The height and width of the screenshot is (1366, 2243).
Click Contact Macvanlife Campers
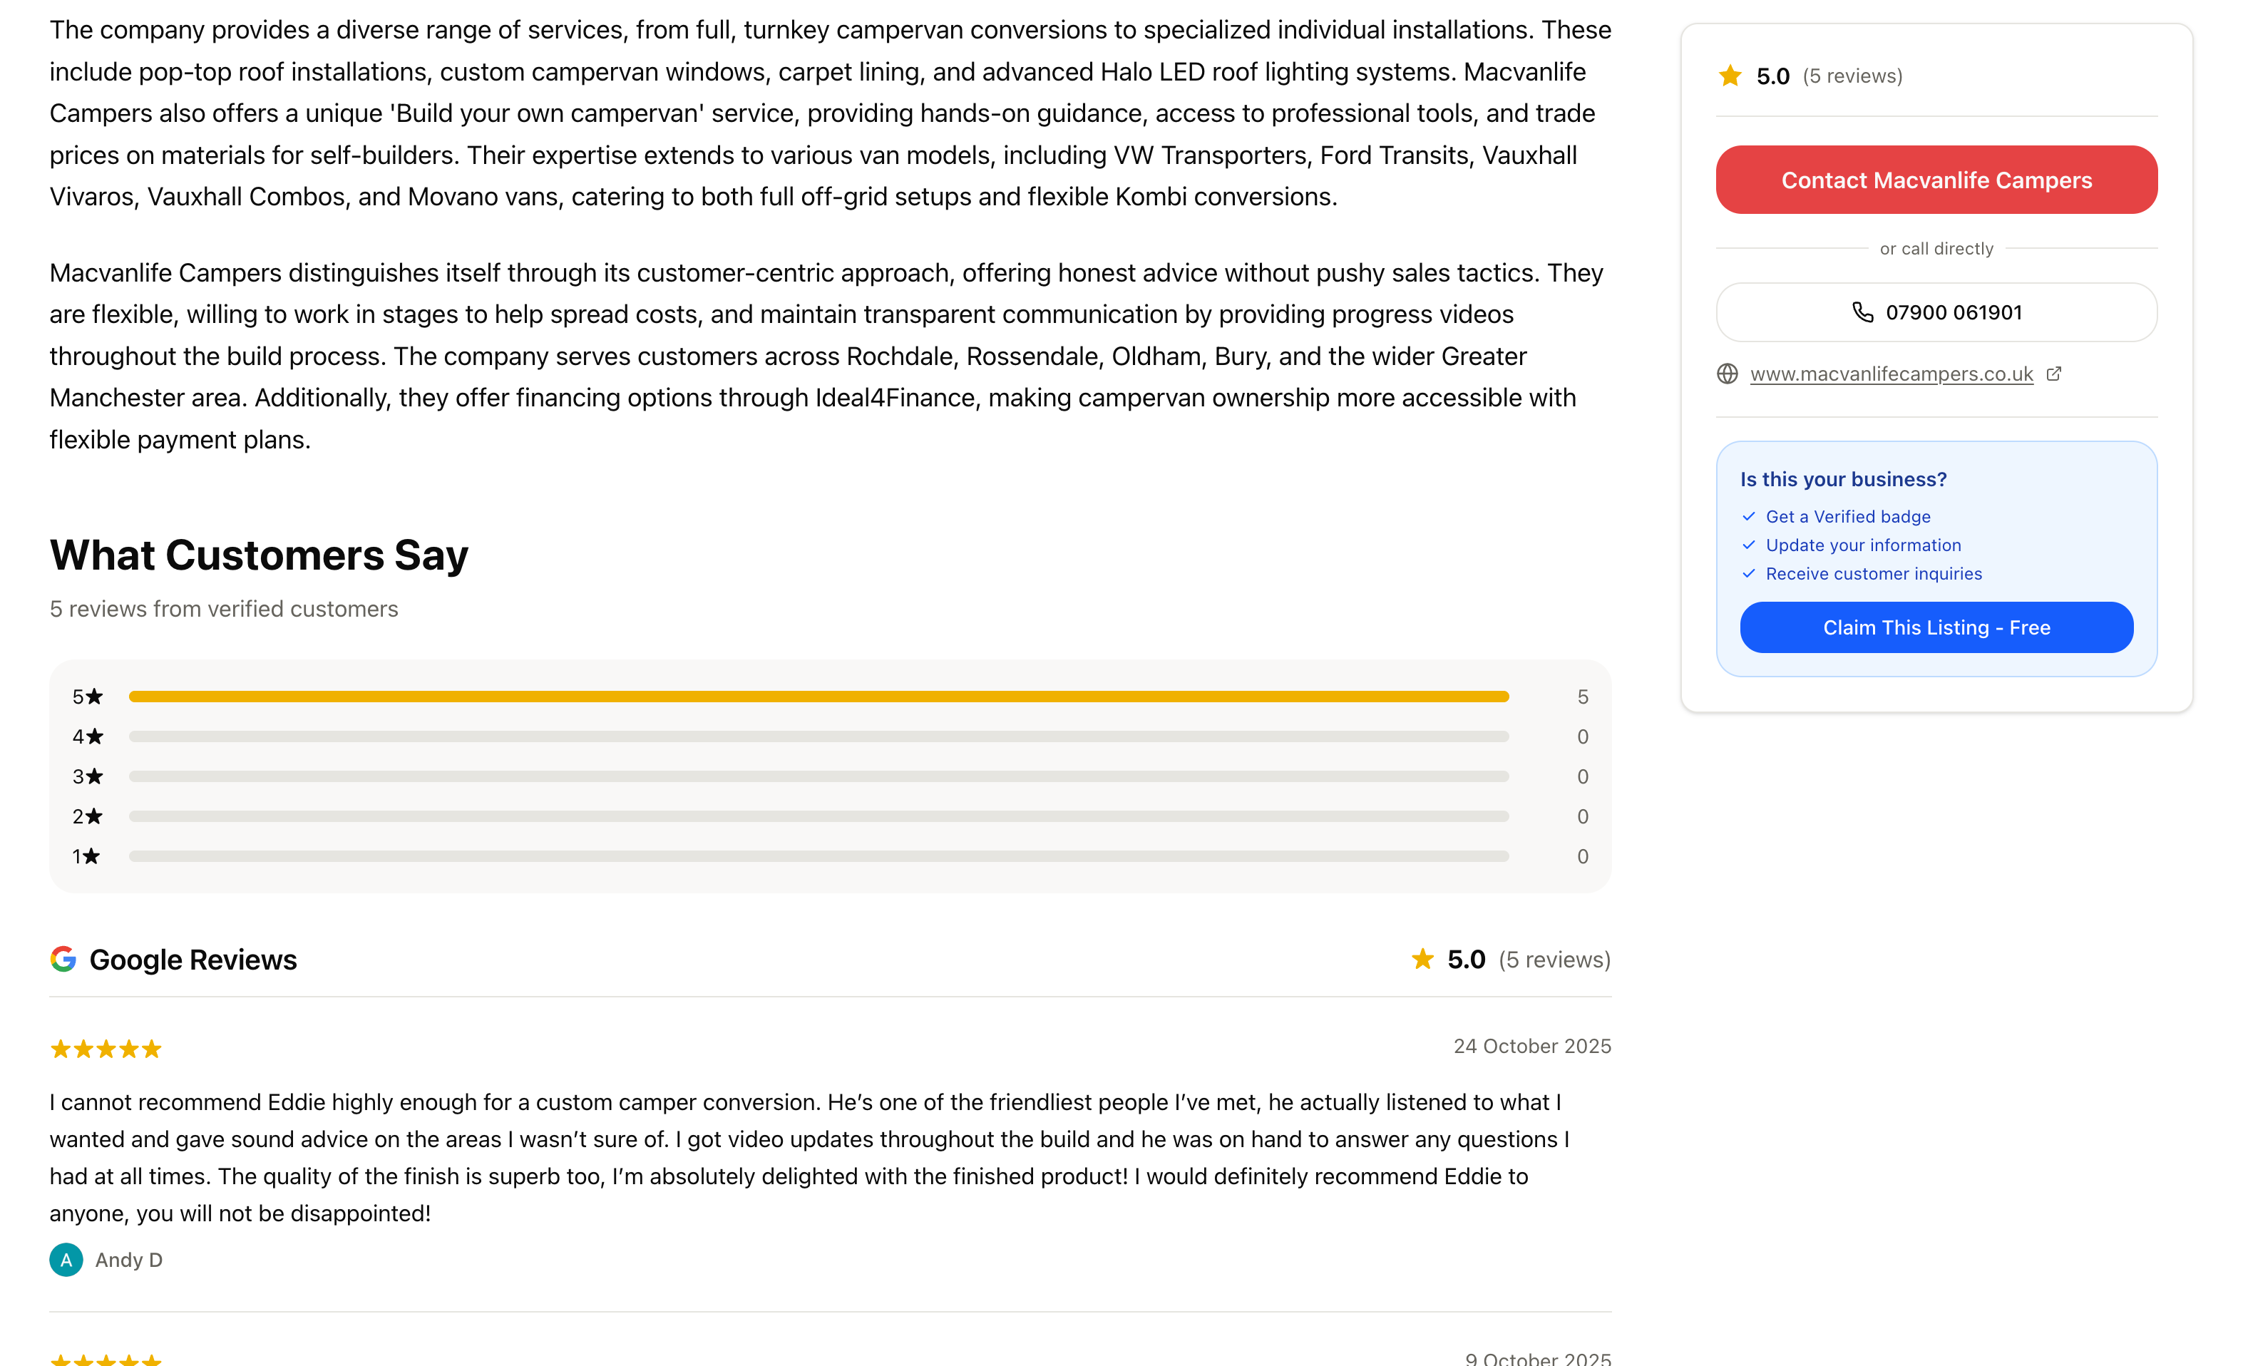coord(1935,179)
